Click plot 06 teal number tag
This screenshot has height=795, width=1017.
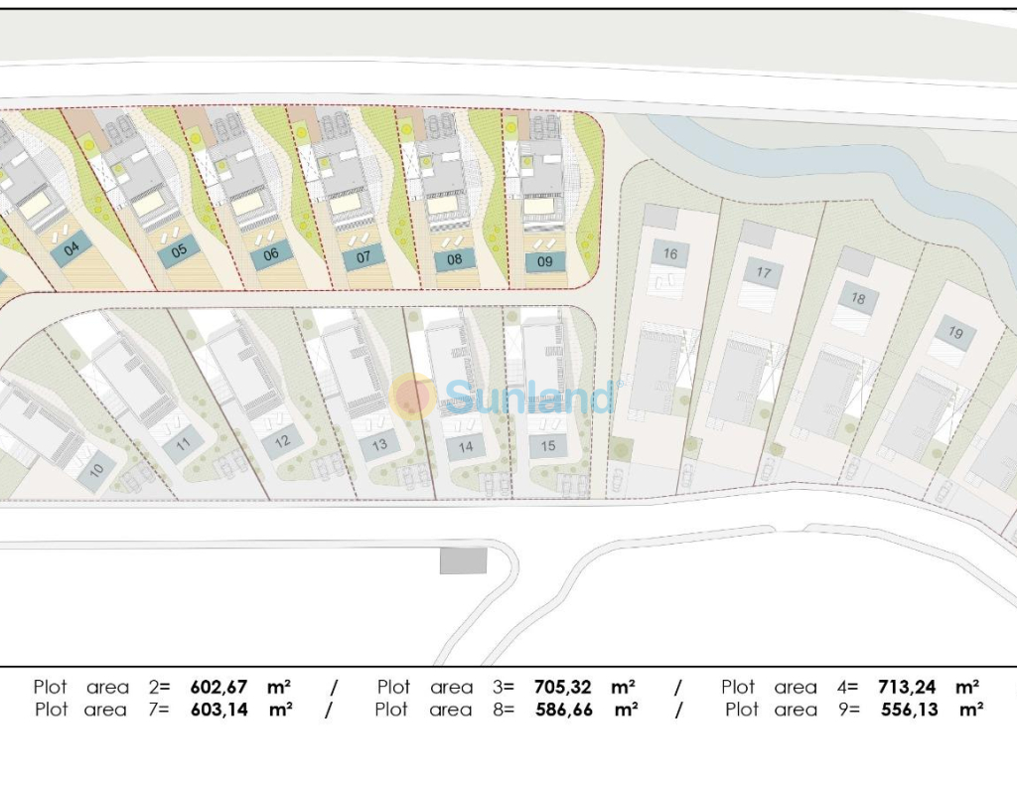pyautogui.click(x=271, y=254)
